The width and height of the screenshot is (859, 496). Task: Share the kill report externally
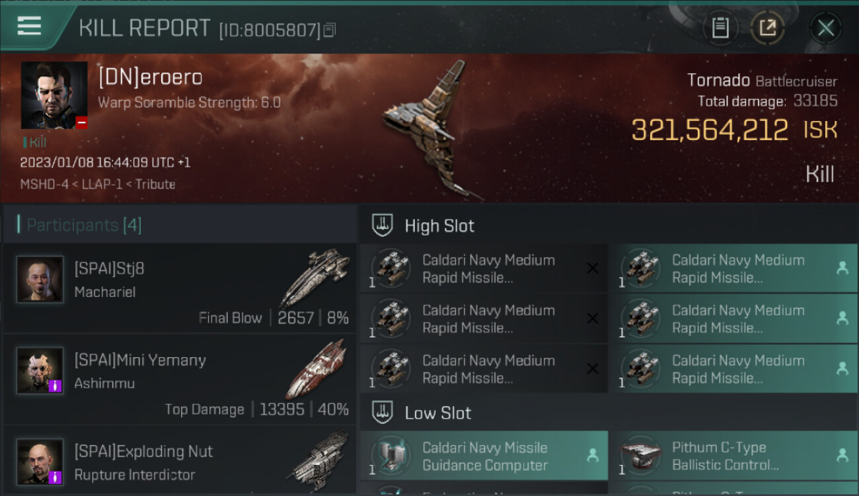coord(768,28)
